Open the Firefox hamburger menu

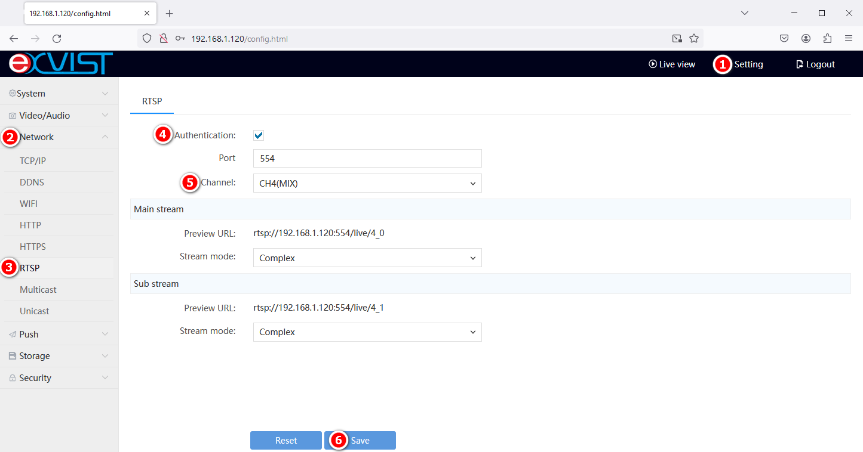(848, 38)
